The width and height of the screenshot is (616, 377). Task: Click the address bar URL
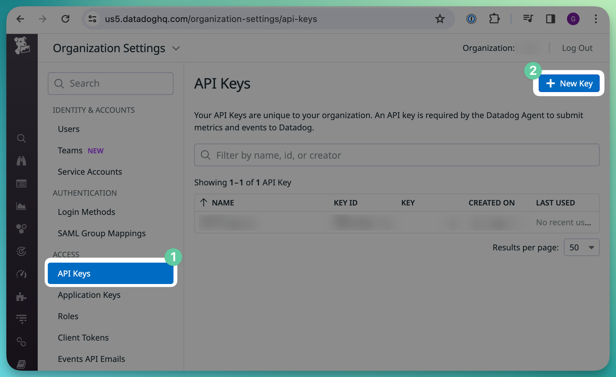211,19
